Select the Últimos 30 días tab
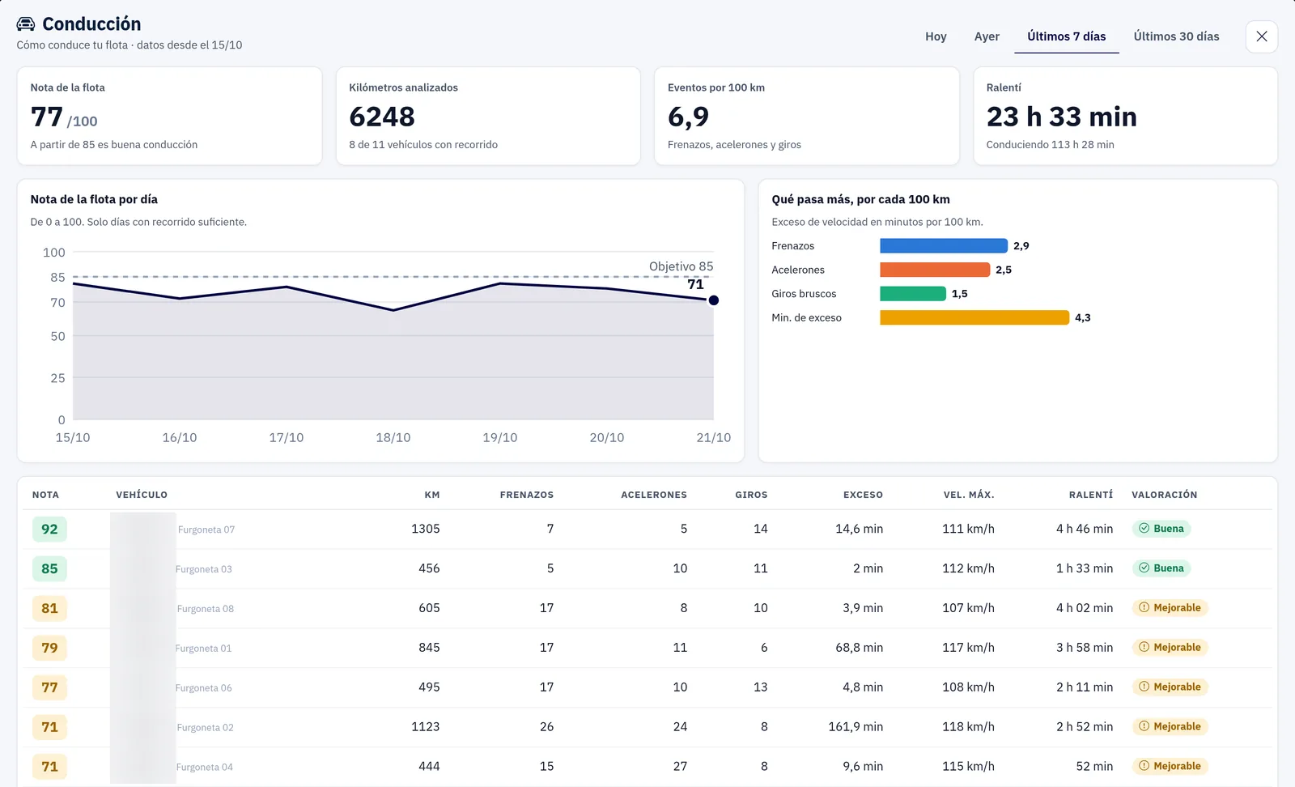The height and width of the screenshot is (787, 1295). point(1176,36)
